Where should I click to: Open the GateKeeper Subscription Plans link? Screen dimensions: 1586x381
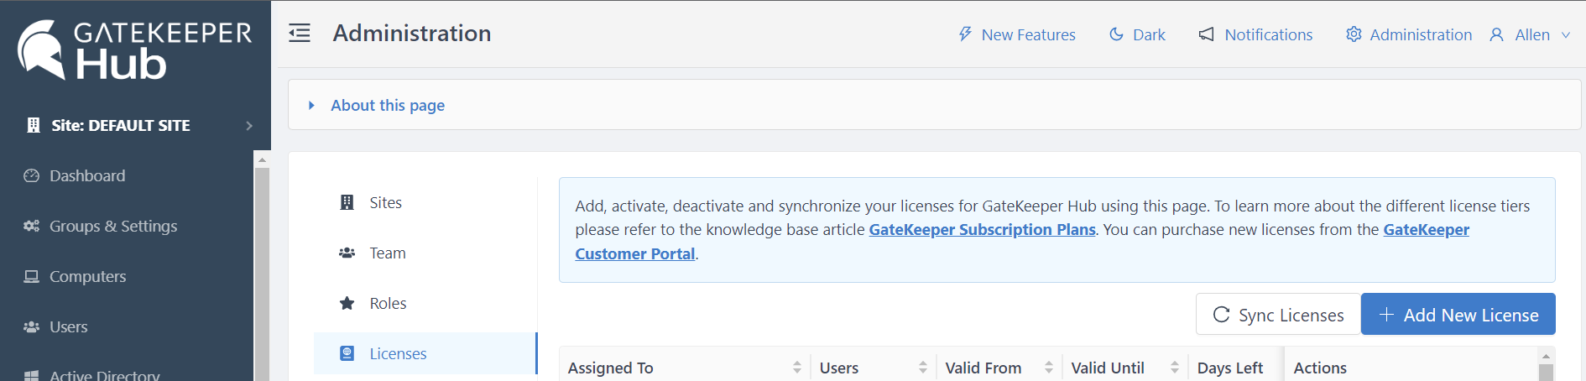click(982, 229)
